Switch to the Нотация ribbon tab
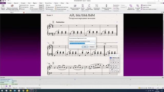The height and width of the screenshot is (92, 164). tap(23, 3)
